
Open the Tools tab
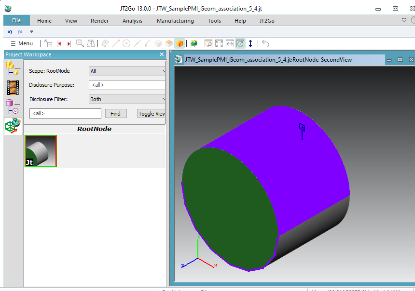pyautogui.click(x=214, y=21)
